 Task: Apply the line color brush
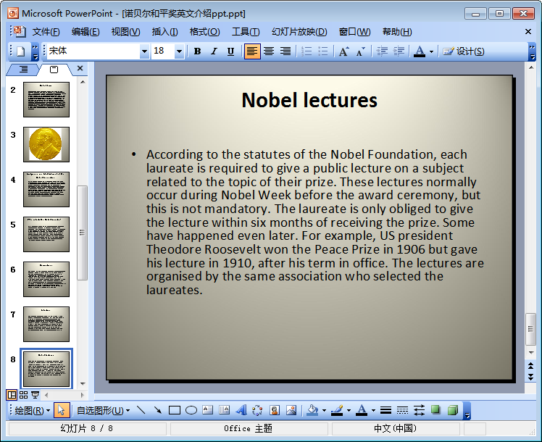(337, 410)
